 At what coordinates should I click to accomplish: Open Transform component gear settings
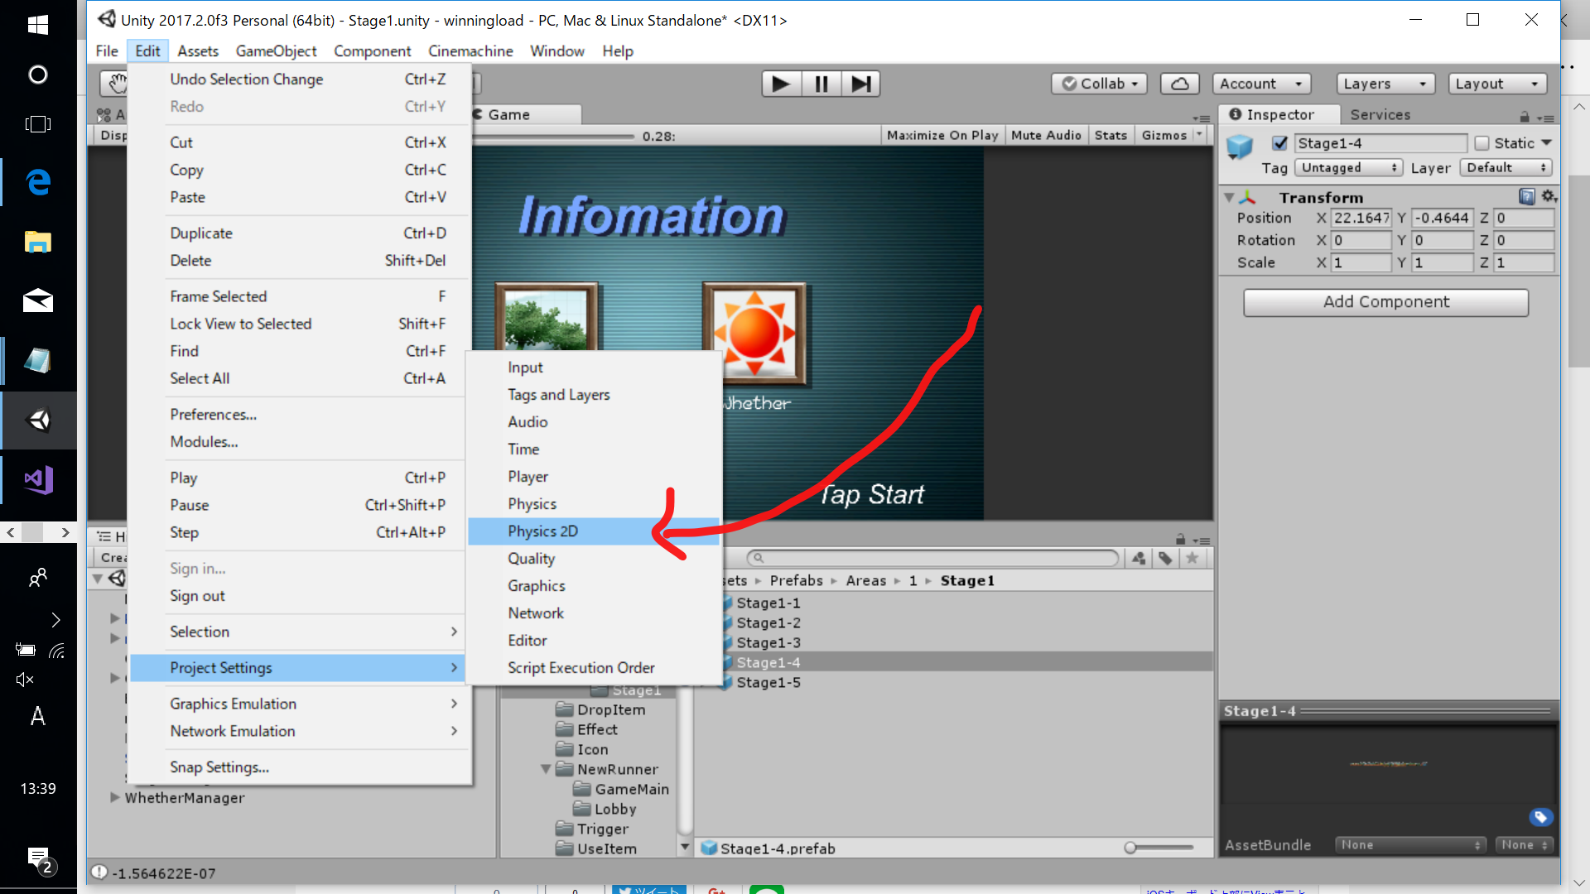click(x=1549, y=196)
